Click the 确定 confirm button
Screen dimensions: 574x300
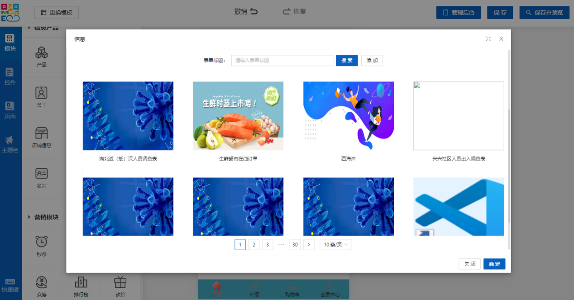point(494,264)
